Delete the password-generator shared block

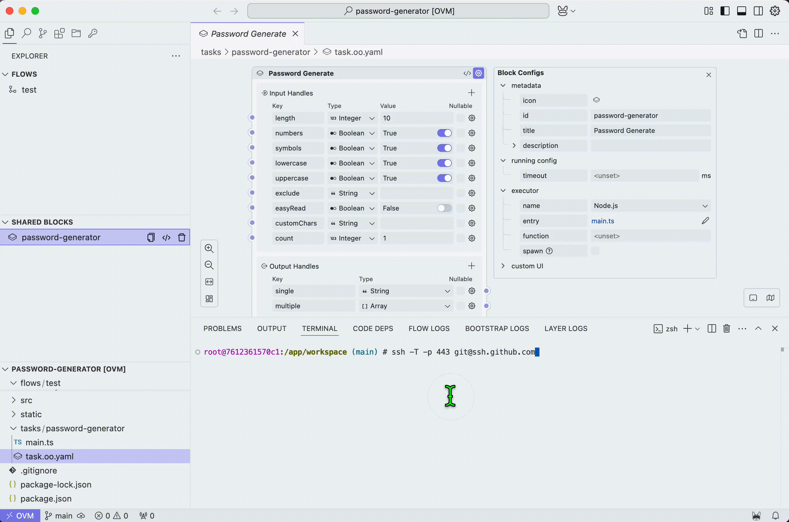click(182, 237)
